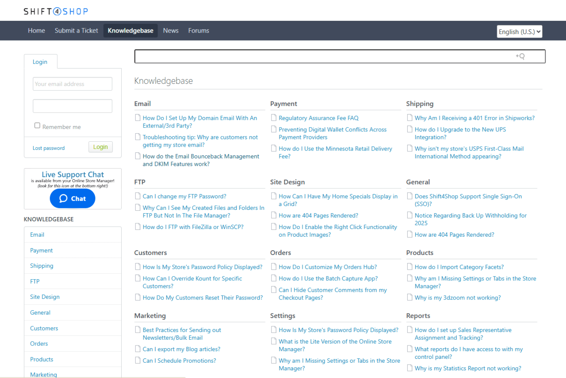This screenshot has height=378, width=566.
Task: Click document icon beside 'Why is my 3dzoom not working?'
Action: pos(410,297)
